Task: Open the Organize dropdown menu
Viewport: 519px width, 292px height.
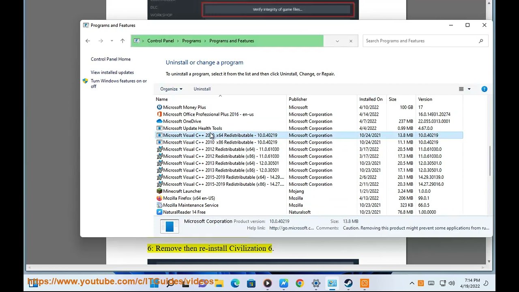Action: [171, 89]
